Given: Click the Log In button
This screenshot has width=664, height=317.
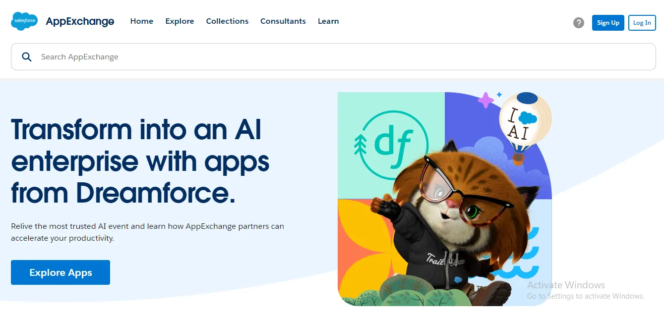Looking at the screenshot, I should click(642, 23).
